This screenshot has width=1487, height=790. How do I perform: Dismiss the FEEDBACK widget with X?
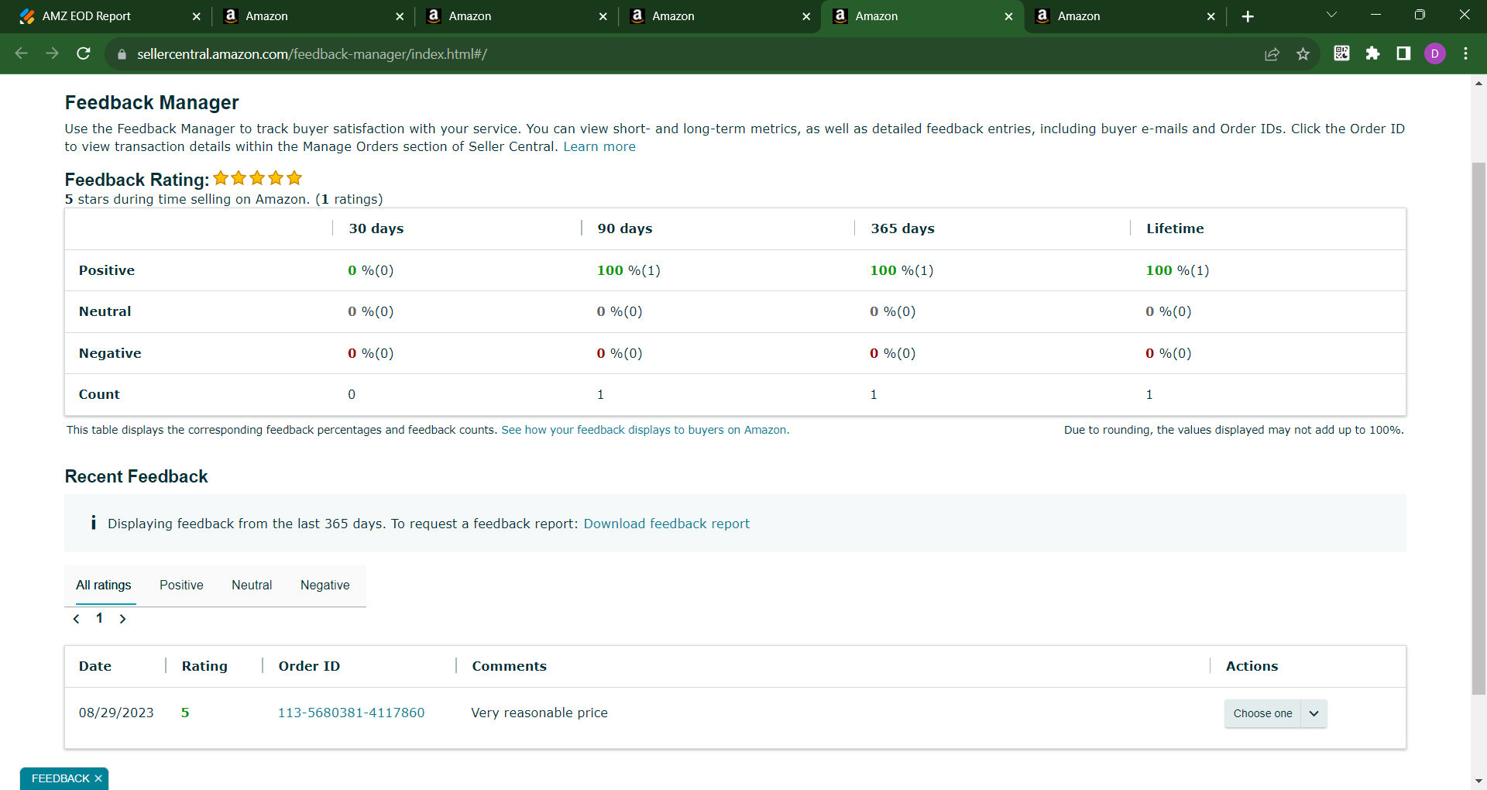point(98,778)
